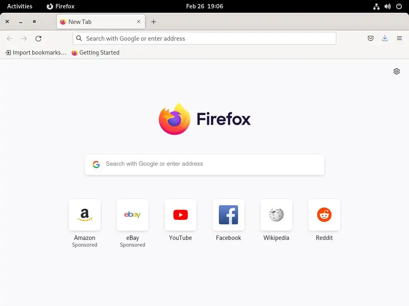The image size is (409, 306).
Task: Open the YouTube shortcut tile
Action: [181, 215]
